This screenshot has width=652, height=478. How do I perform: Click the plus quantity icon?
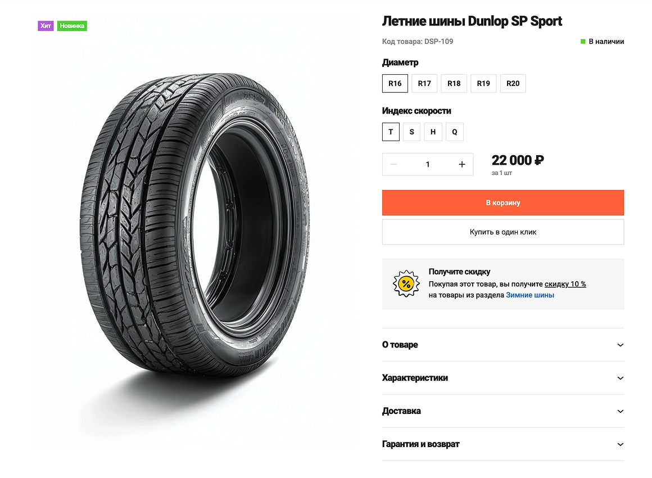pyautogui.click(x=462, y=164)
